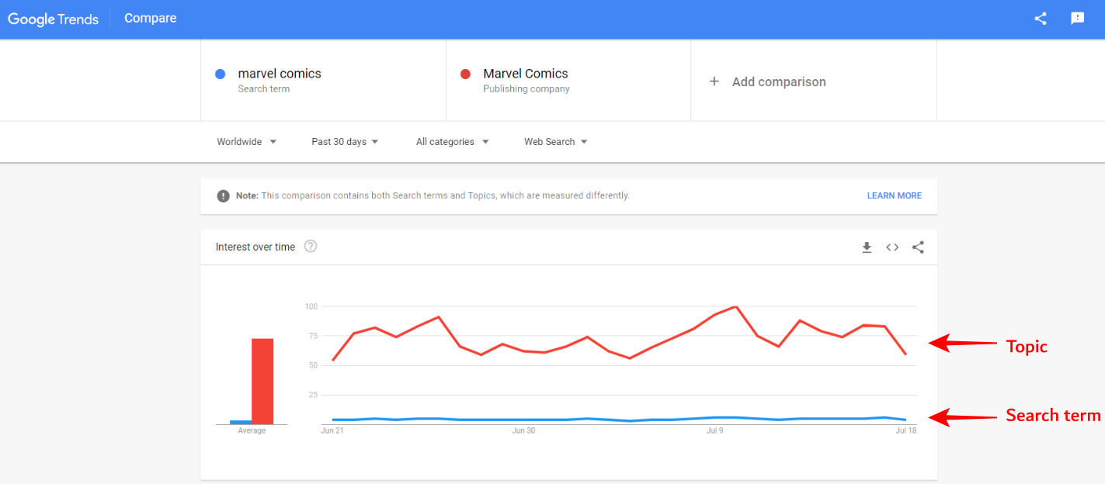
Task: Click the share icon in the header
Action: [1040, 19]
